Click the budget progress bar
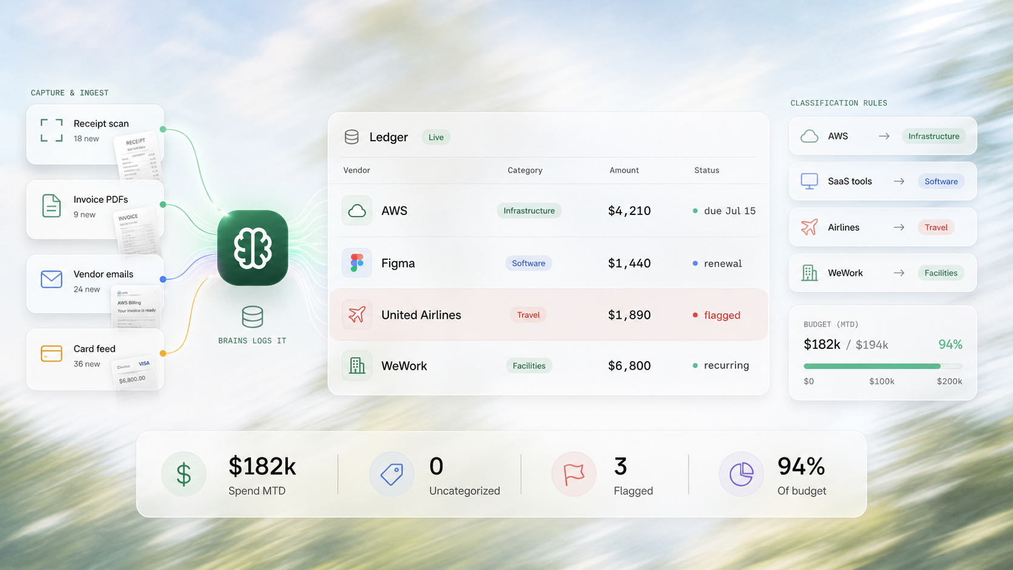Viewport: 1013px width, 570px height. tap(883, 366)
